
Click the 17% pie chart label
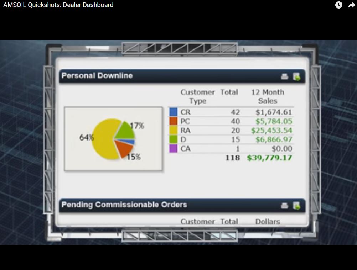[137, 126]
